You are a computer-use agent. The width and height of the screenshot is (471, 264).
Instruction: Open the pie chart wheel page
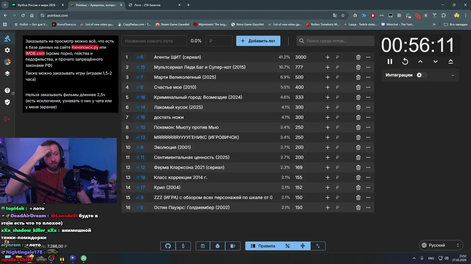pos(7,62)
